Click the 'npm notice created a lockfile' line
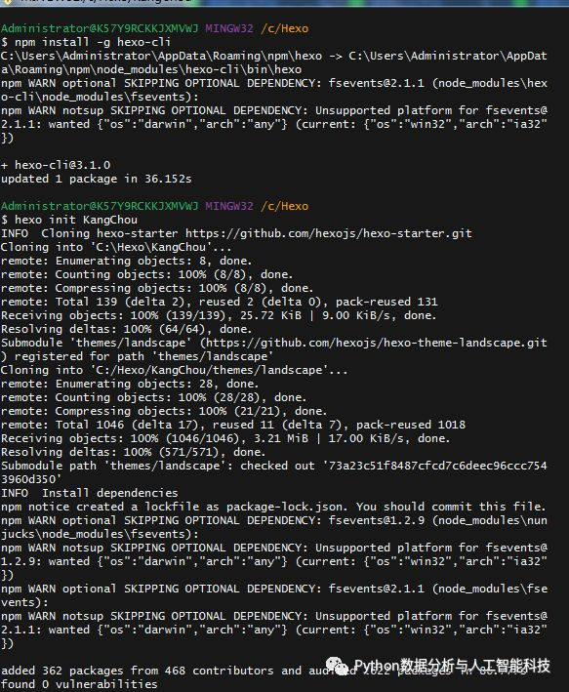The width and height of the screenshot is (569, 692). [x=273, y=507]
